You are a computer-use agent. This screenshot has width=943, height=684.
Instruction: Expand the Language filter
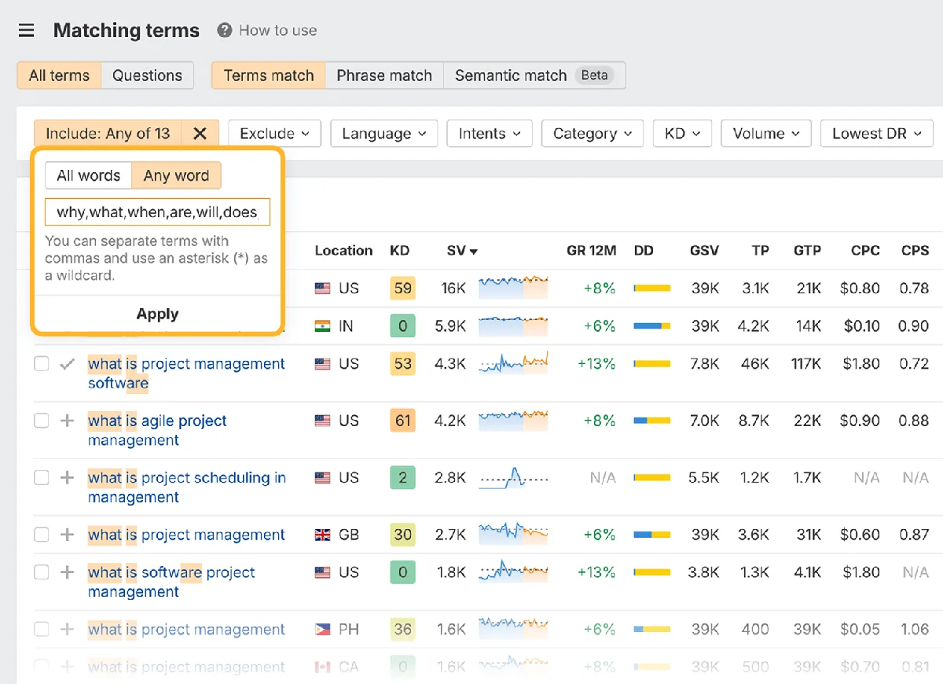383,134
